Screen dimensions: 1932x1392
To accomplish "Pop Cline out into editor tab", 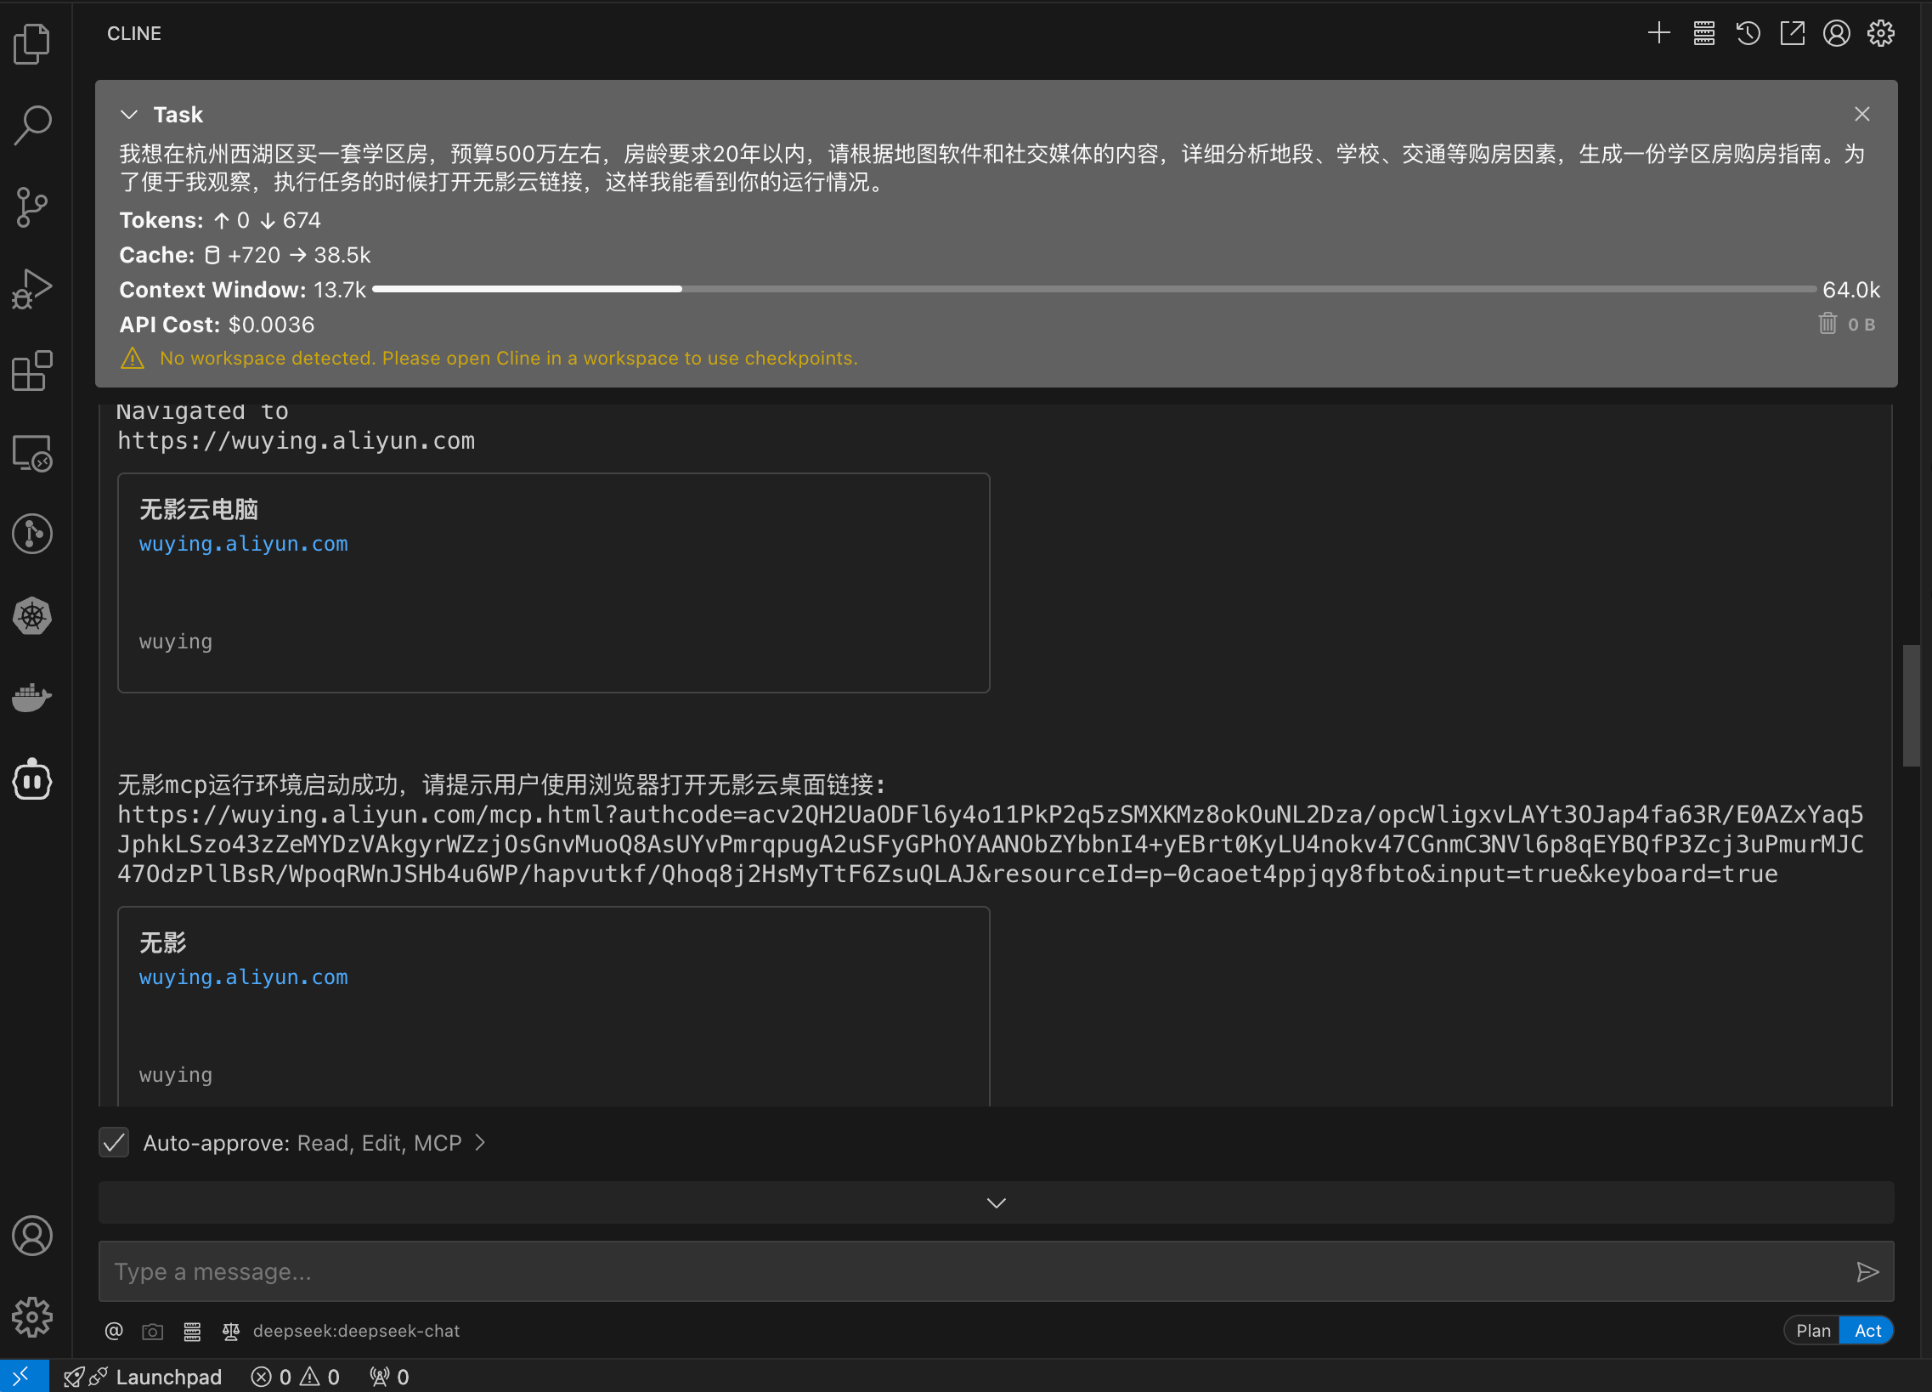I will click(x=1792, y=33).
